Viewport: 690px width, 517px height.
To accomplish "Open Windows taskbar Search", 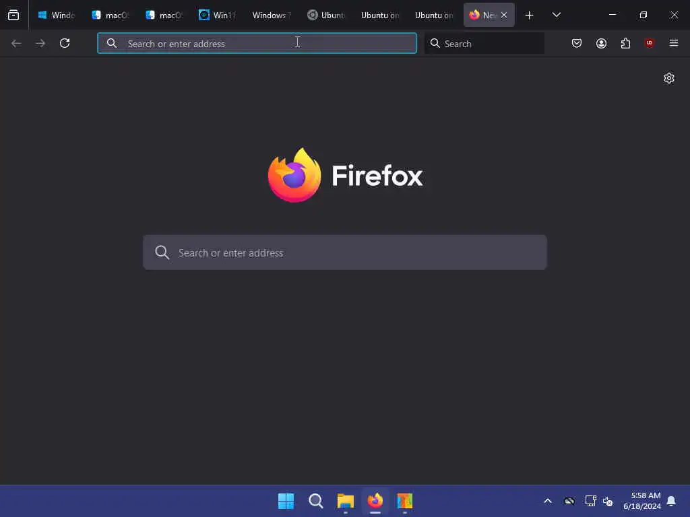I will pyautogui.click(x=316, y=501).
